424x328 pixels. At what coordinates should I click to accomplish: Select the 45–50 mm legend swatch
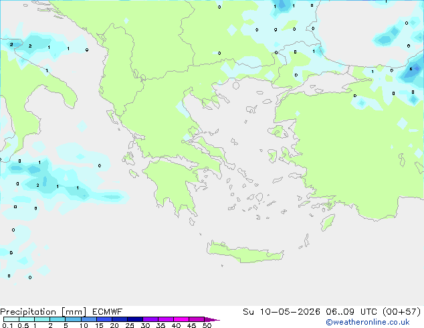[197, 319]
